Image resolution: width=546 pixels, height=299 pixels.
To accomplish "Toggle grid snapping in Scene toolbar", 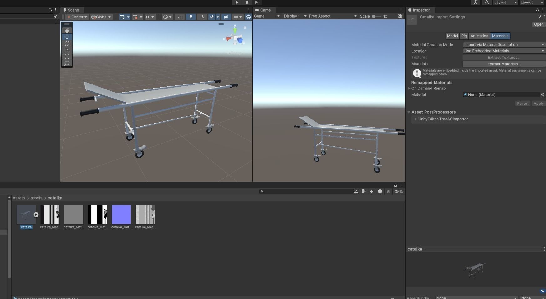I will [135, 17].
